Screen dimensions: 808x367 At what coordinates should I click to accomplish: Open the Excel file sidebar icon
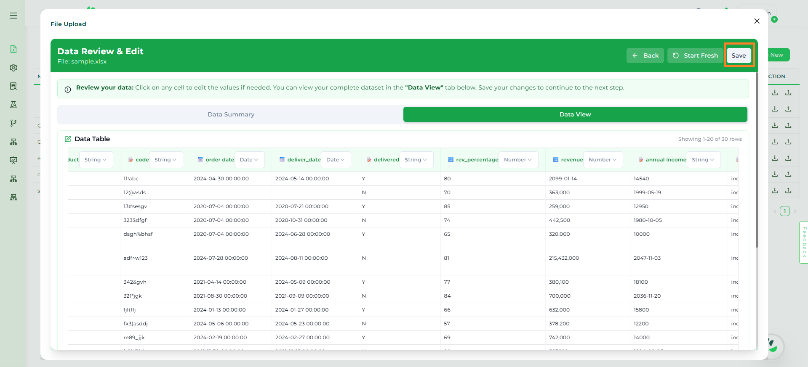(13, 49)
